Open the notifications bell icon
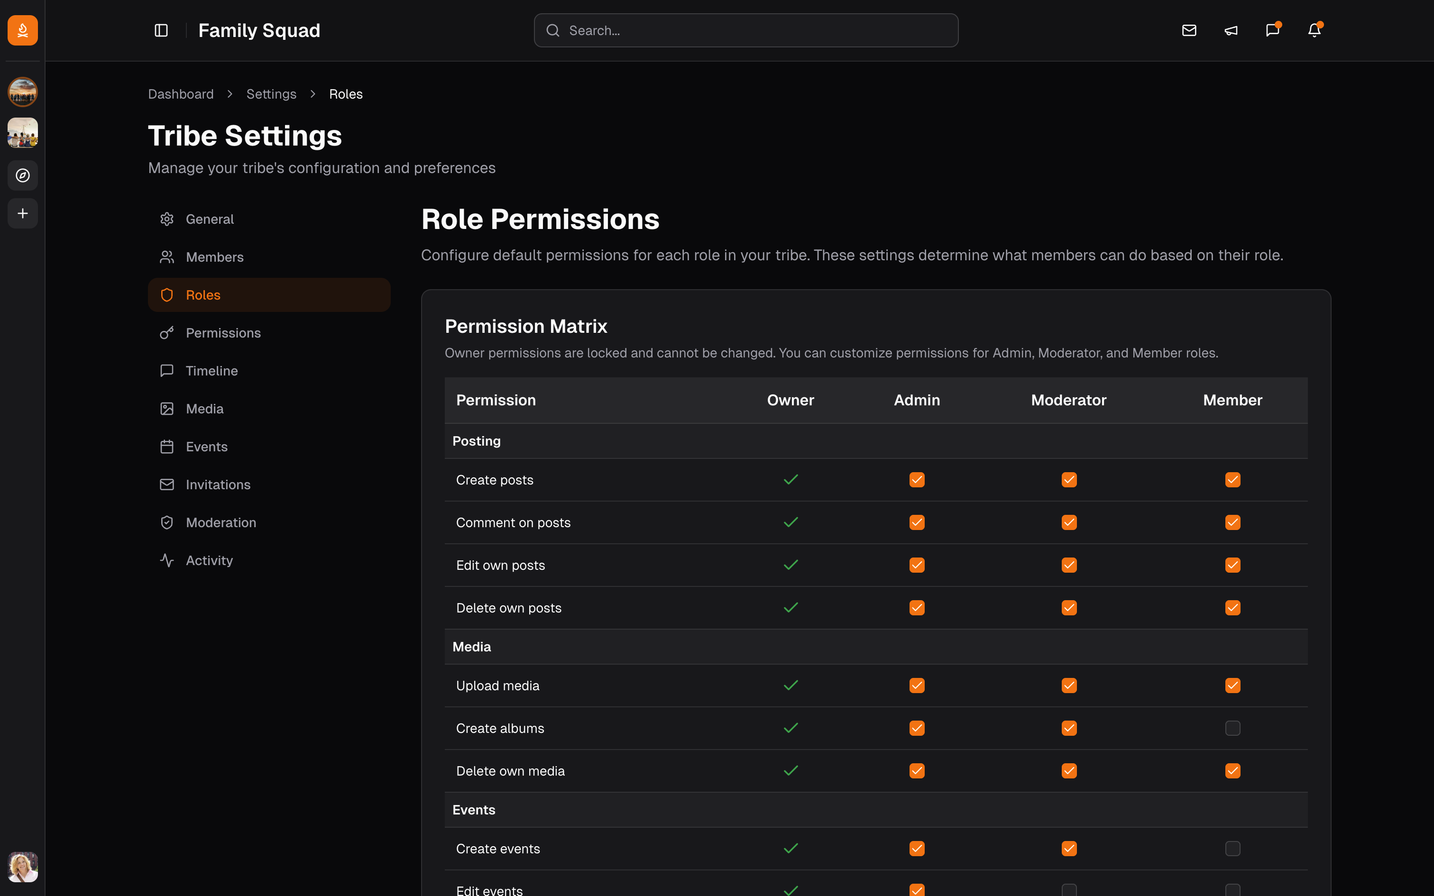This screenshot has width=1434, height=896. 1314,30
